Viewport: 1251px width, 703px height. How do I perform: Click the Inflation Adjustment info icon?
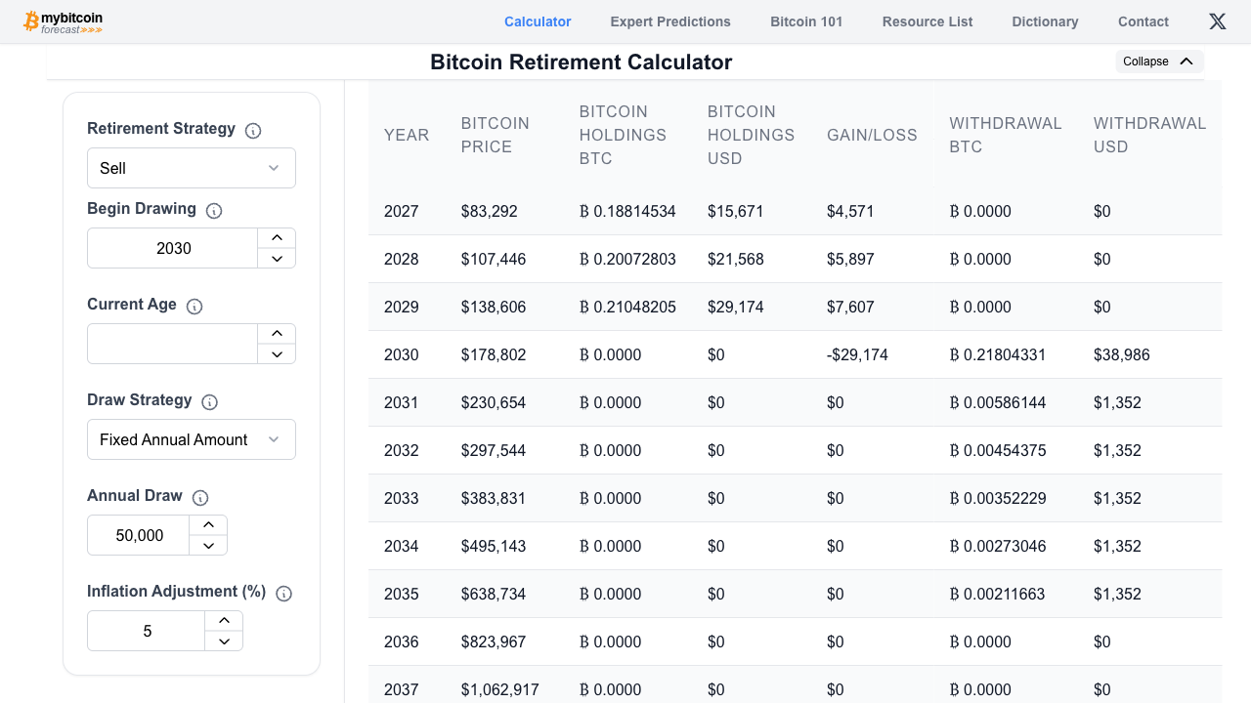click(x=283, y=593)
